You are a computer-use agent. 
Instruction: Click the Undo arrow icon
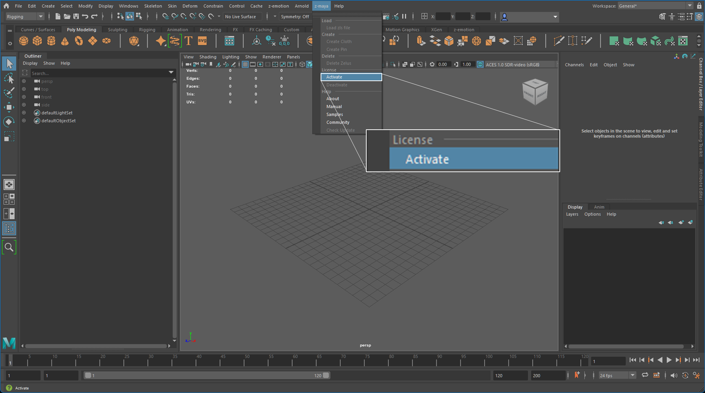pyautogui.click(x=85, y=16)
